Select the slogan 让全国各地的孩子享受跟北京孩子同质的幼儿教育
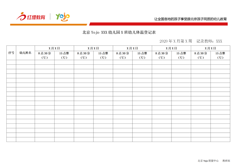The width and height of the screenshot is (238, 168). pos(190,19)
